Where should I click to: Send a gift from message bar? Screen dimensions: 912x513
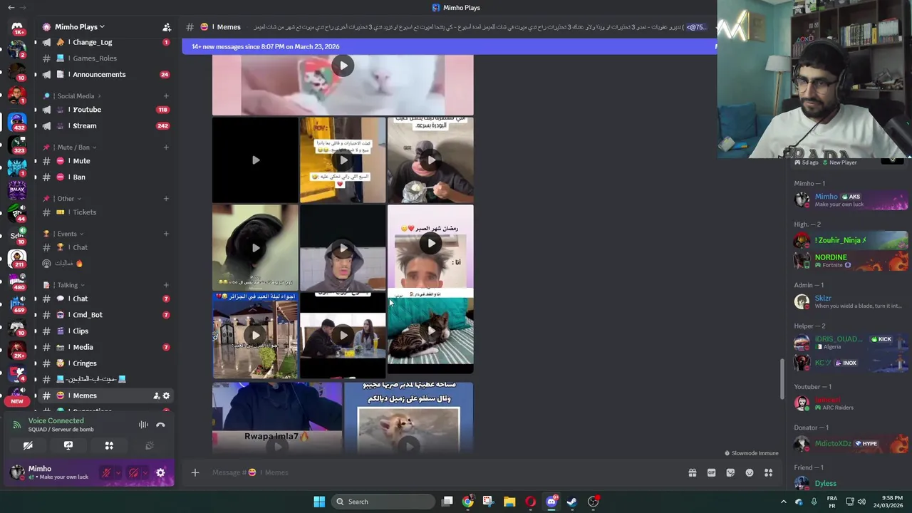(692, 472)
